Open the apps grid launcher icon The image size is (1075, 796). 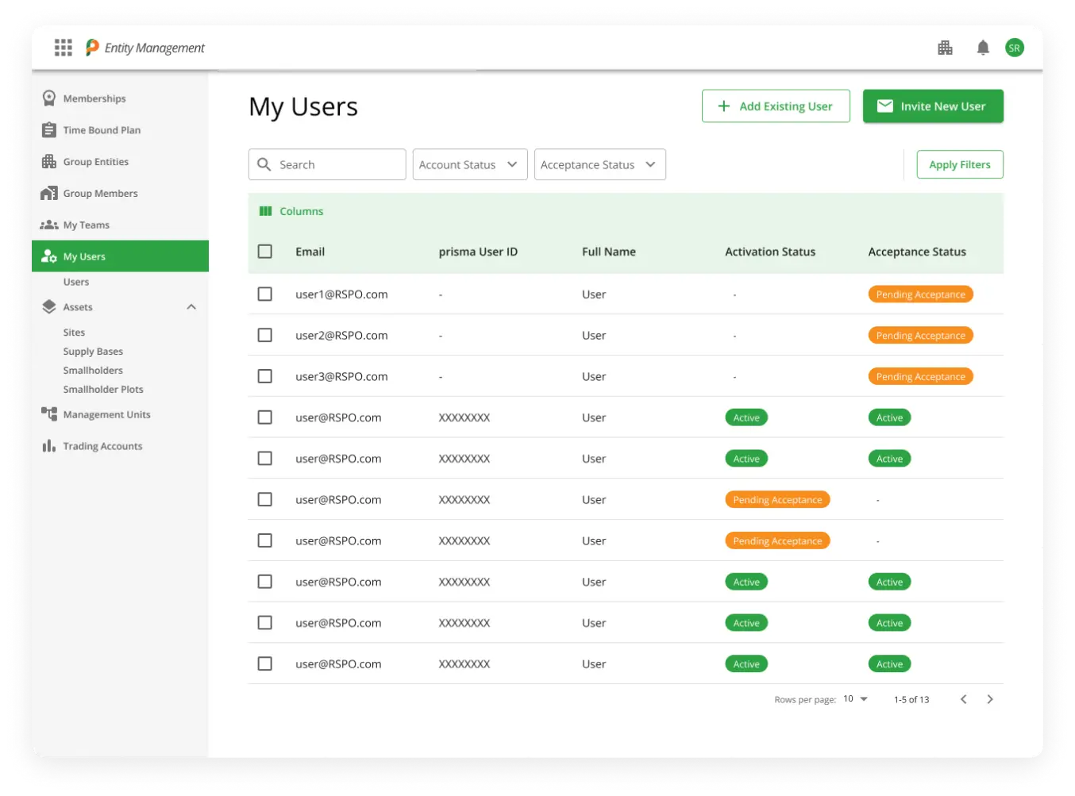[x=64, y=48]
